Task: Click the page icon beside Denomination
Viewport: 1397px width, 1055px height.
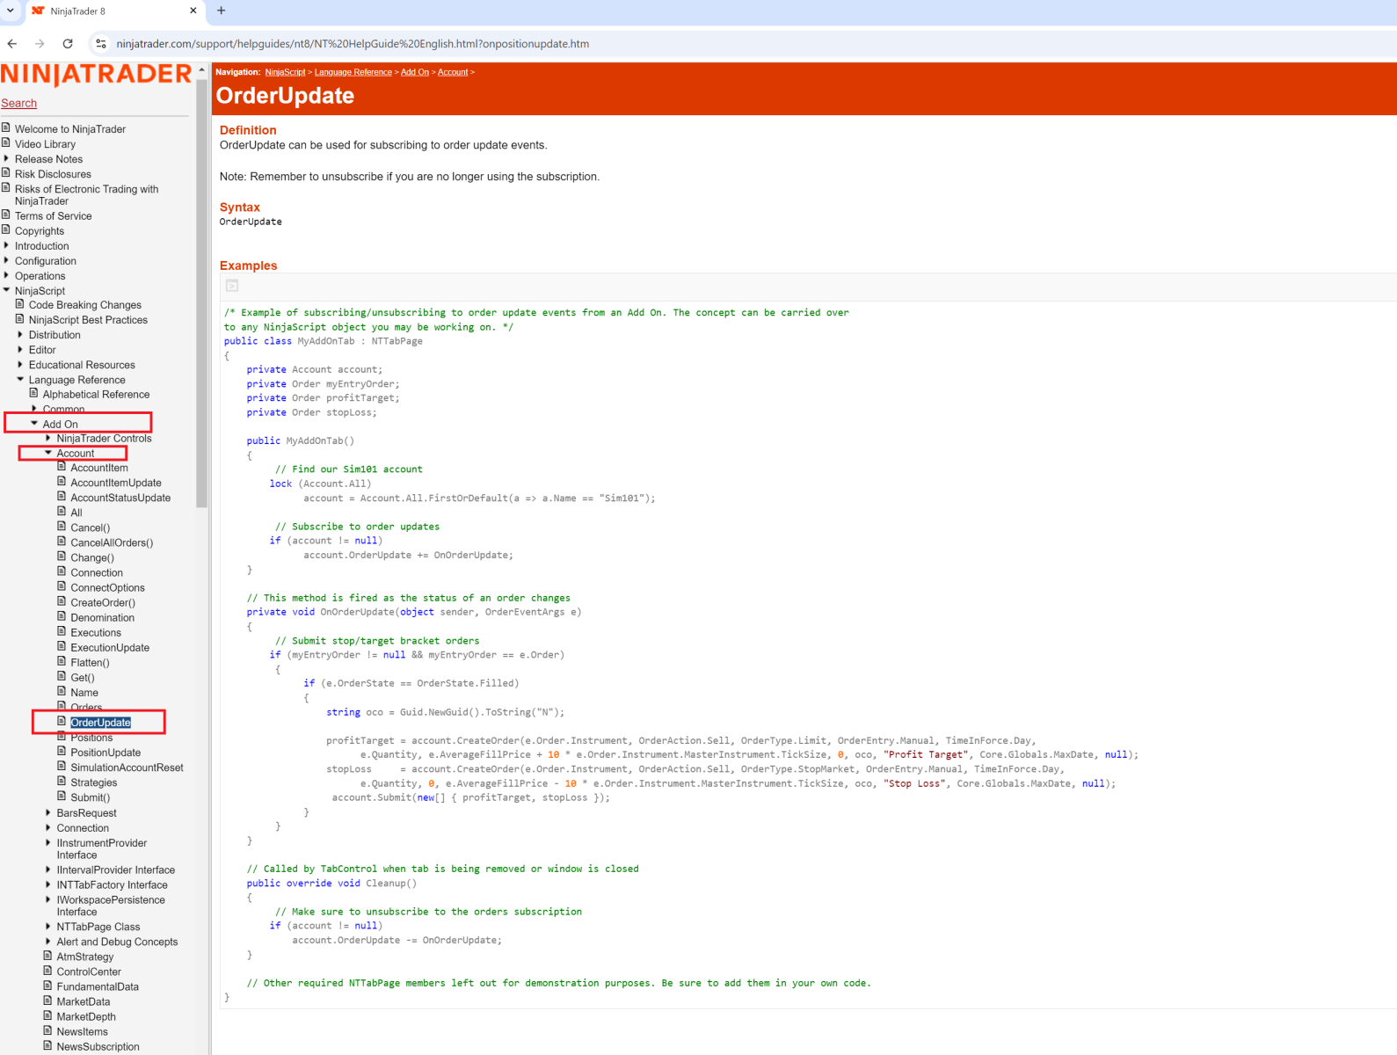Action: click(62, 616)
